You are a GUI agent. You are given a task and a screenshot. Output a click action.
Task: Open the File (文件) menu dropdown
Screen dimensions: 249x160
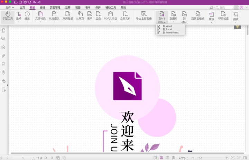9,7
